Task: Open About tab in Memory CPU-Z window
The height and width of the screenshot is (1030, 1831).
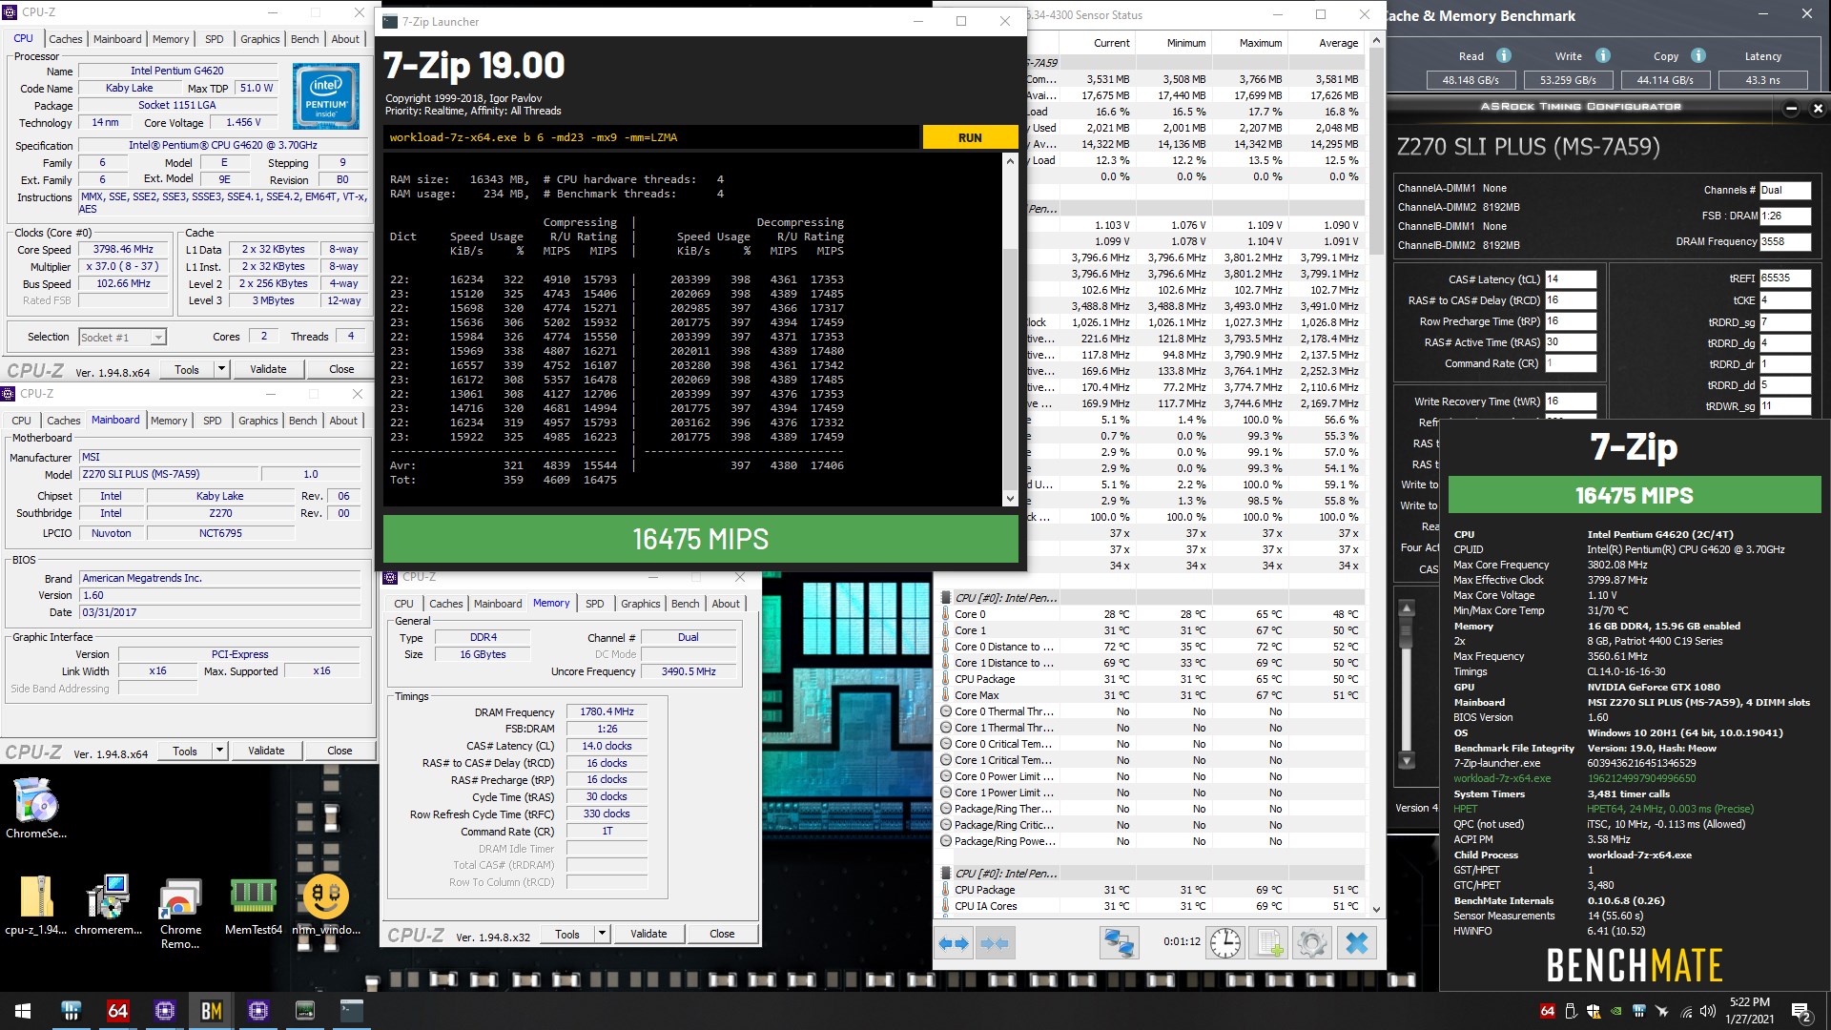Action: tap(726, 604)
